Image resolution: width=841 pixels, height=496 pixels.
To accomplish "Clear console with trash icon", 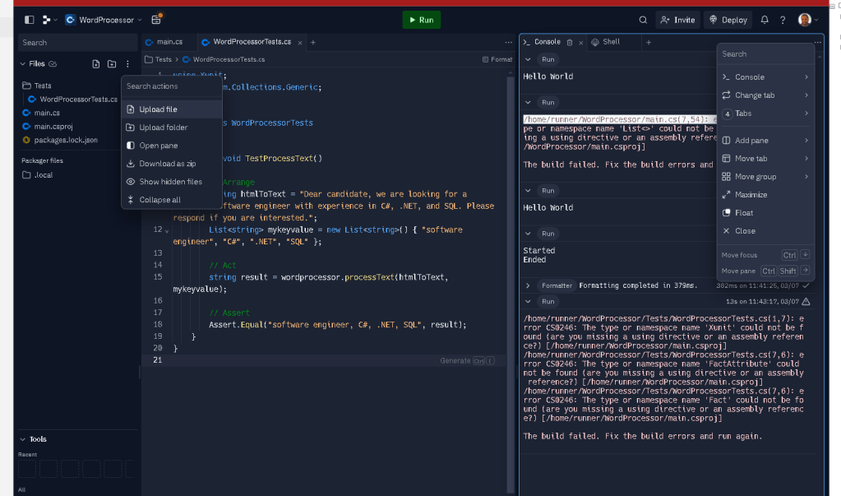I will 570,43.
